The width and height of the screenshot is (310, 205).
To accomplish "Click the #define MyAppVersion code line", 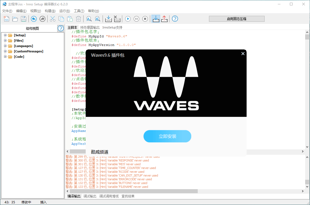I will pyautogui.click(x=104, y=45).
